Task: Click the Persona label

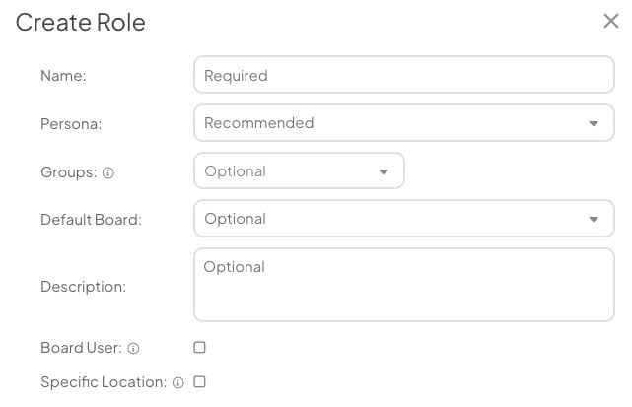Action: pyautogui.click(x=71, y=124)
